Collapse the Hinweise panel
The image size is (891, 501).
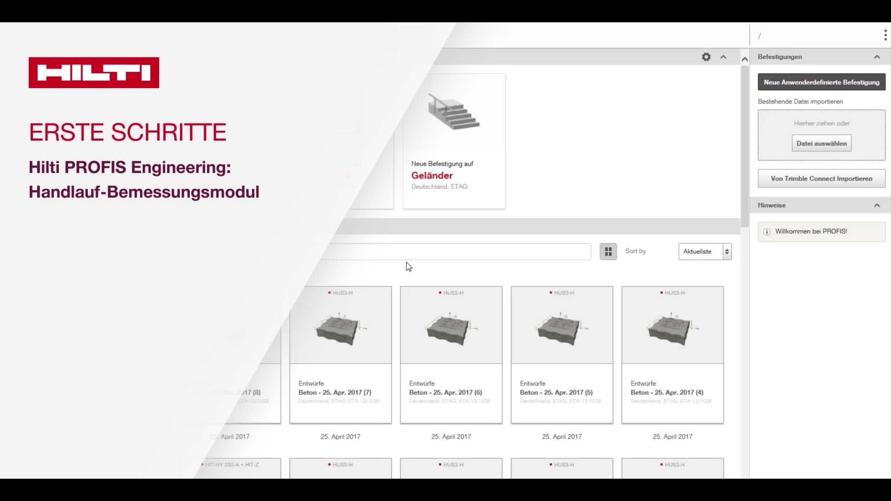click(877, 205)
